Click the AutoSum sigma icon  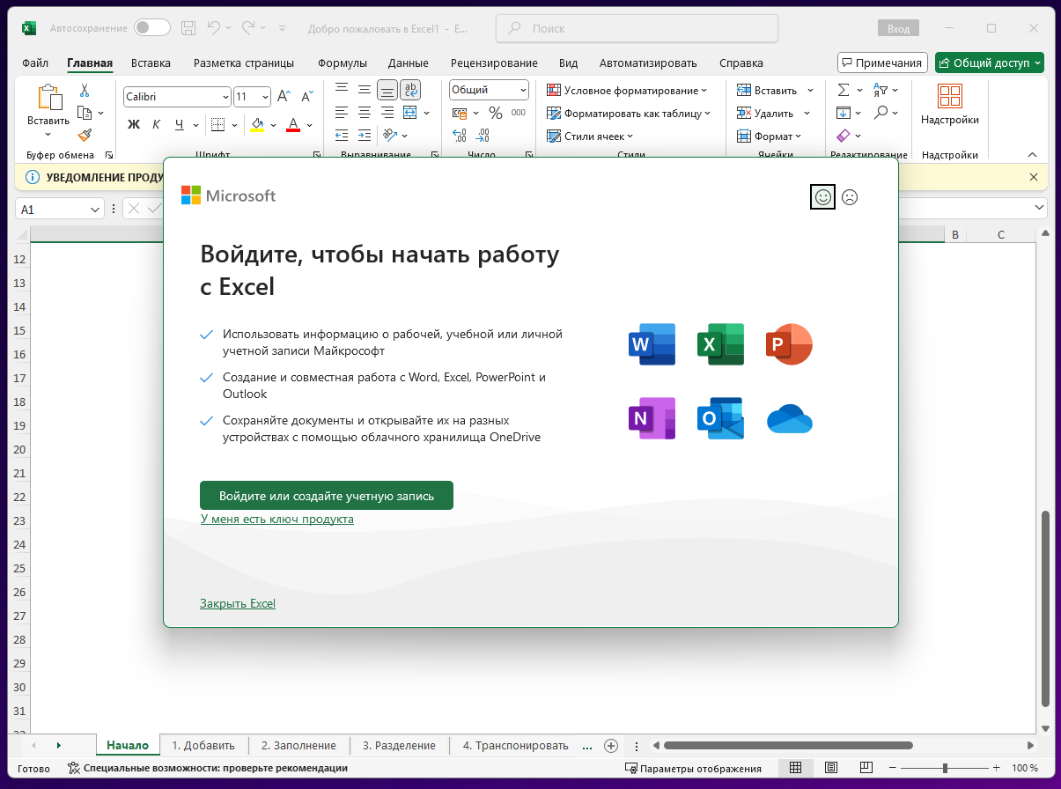(x=844, y=90)
